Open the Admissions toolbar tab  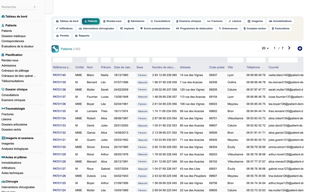[136, 21]
